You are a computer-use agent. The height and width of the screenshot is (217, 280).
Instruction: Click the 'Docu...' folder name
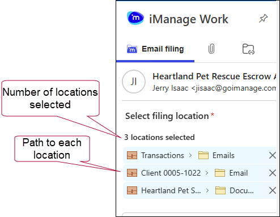click(x=241, y=190)
